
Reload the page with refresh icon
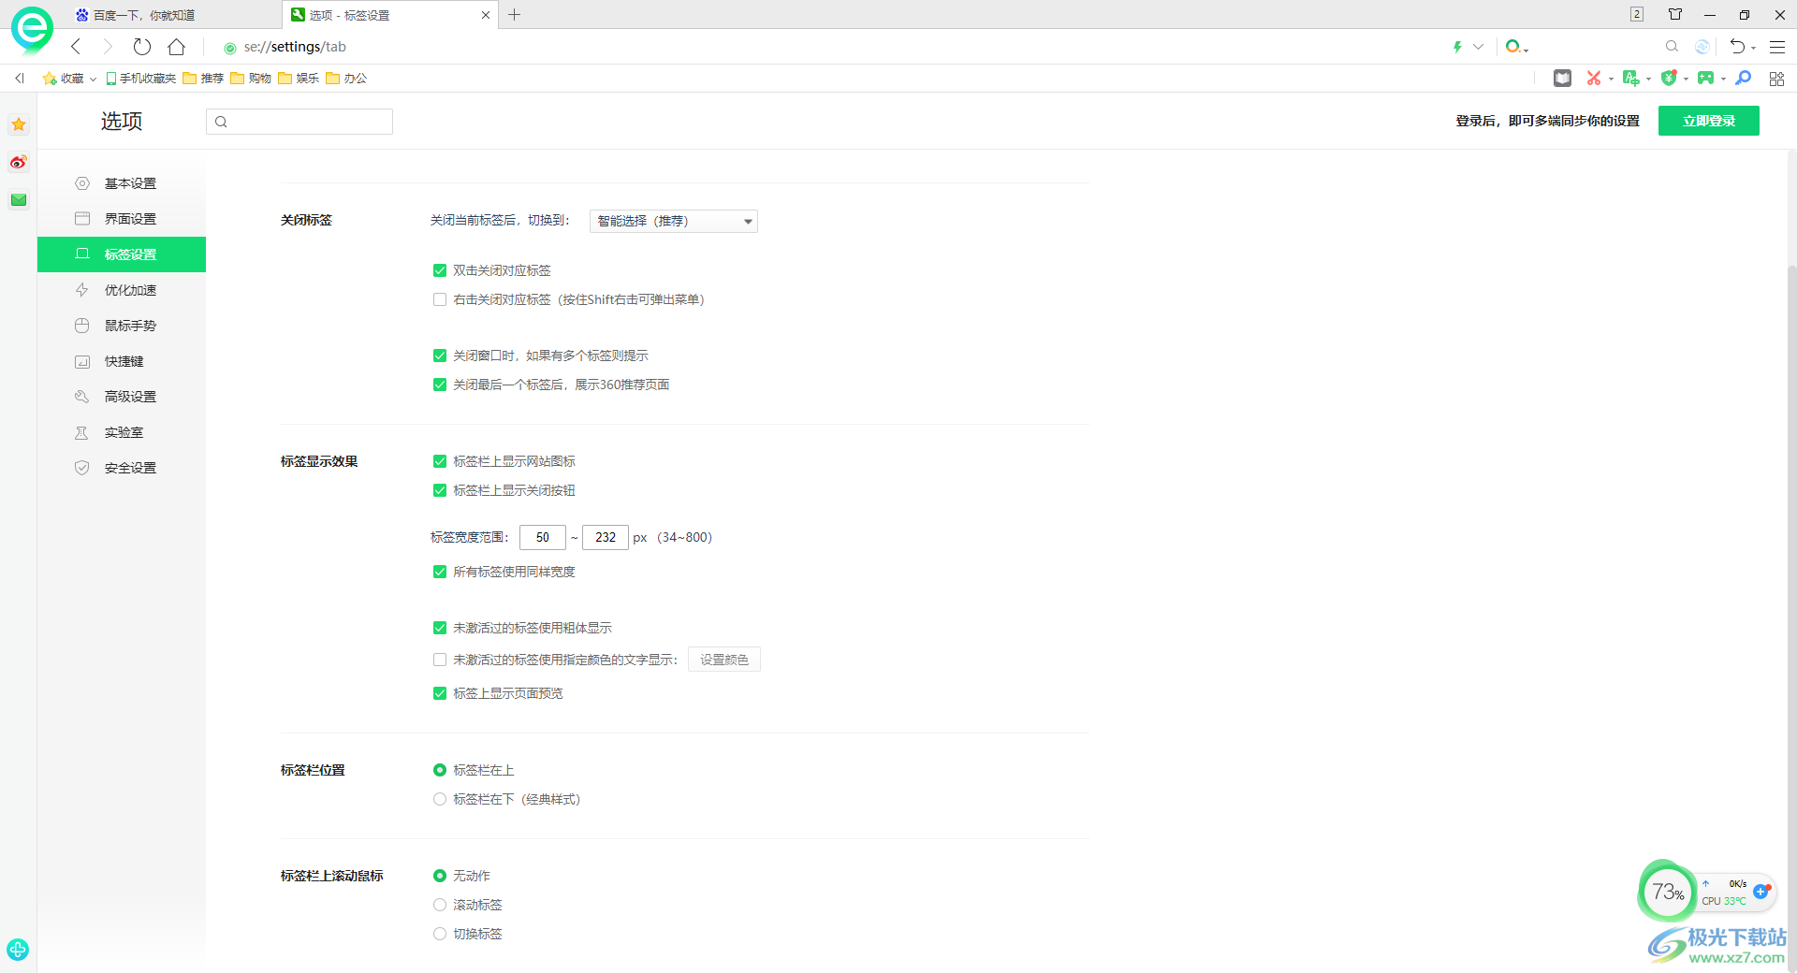[142, 47]
